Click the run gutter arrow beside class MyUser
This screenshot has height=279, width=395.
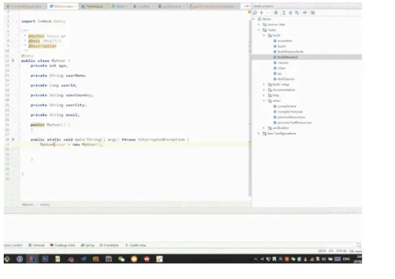(x=13, y=61)
